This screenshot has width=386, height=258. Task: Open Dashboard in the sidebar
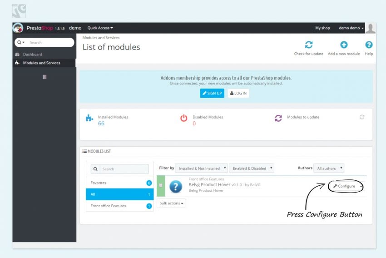[33, 55]
